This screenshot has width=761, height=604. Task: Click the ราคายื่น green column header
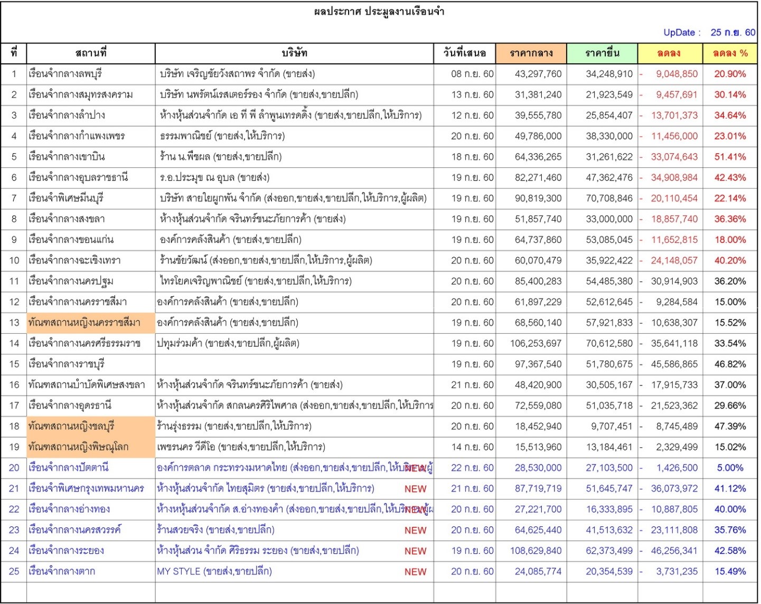[x=602, y=53]
